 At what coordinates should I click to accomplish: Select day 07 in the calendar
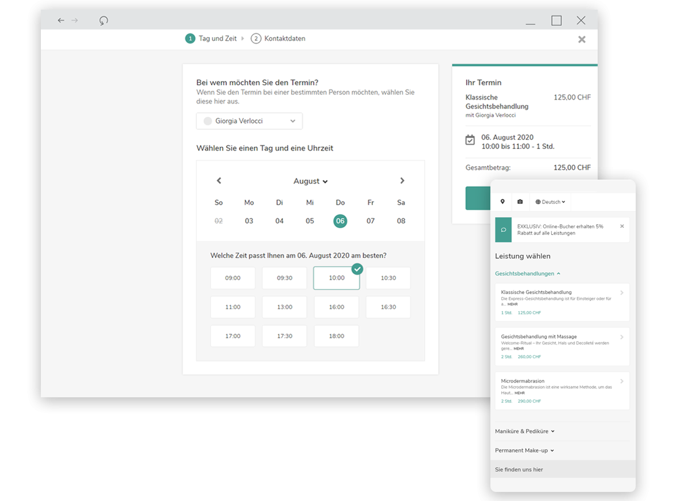coord(371,221)
